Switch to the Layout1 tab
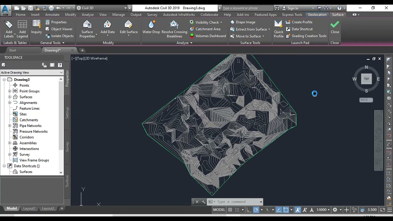 coord(29,208)
